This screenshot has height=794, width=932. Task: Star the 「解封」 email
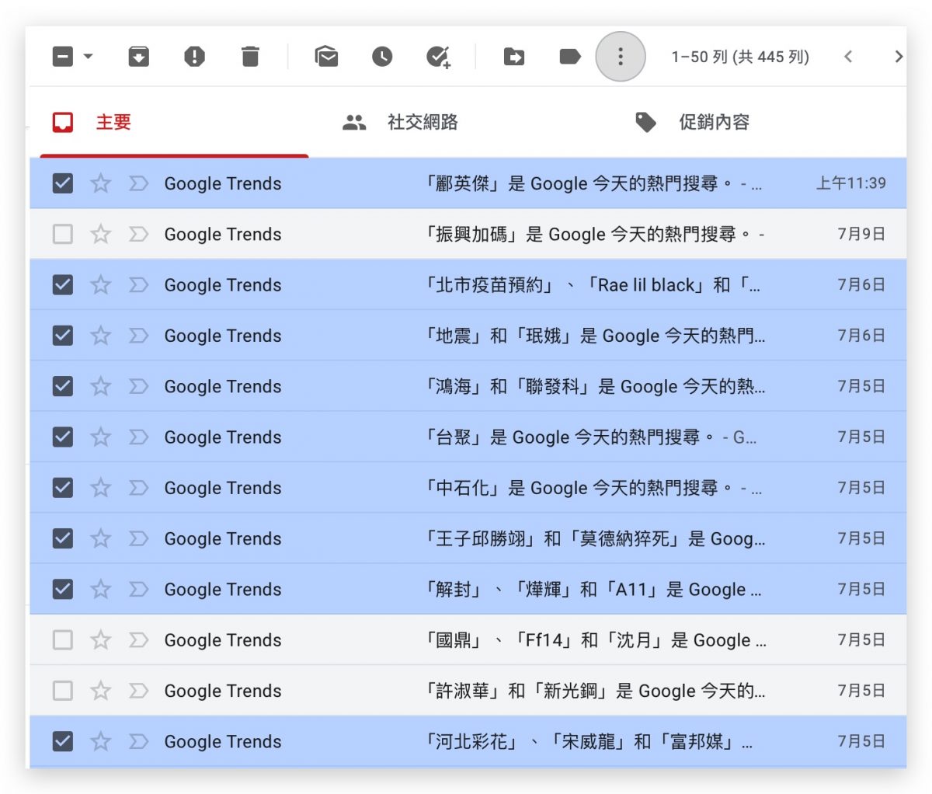pyautogui.click(x=101, y=590)
